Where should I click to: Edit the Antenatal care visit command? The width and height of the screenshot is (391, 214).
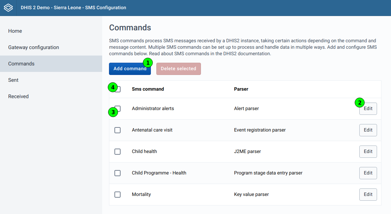coord(368,130)
